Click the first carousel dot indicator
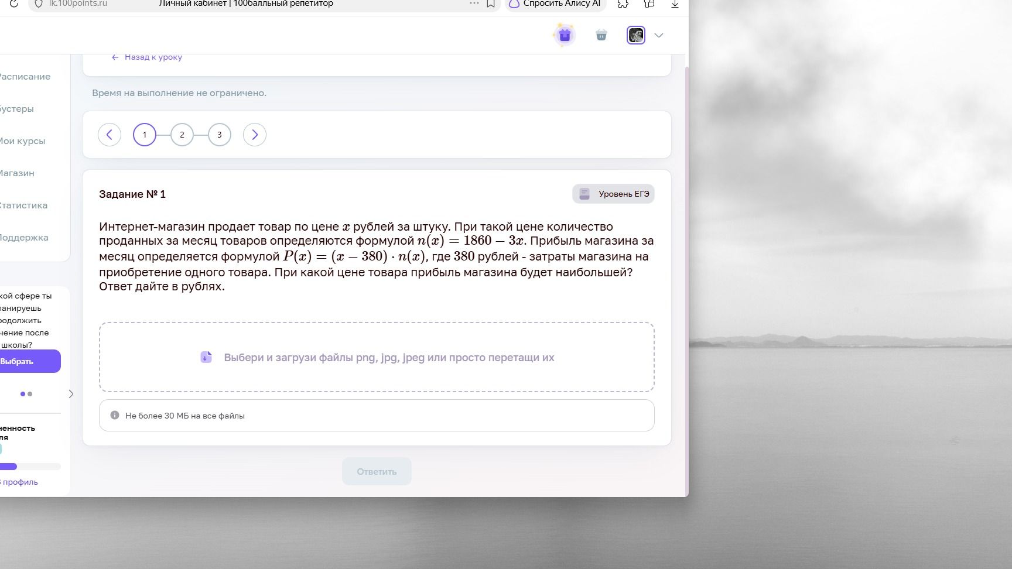The height and width of the screenshot is (569, 1012). click(x=23, y=394)
